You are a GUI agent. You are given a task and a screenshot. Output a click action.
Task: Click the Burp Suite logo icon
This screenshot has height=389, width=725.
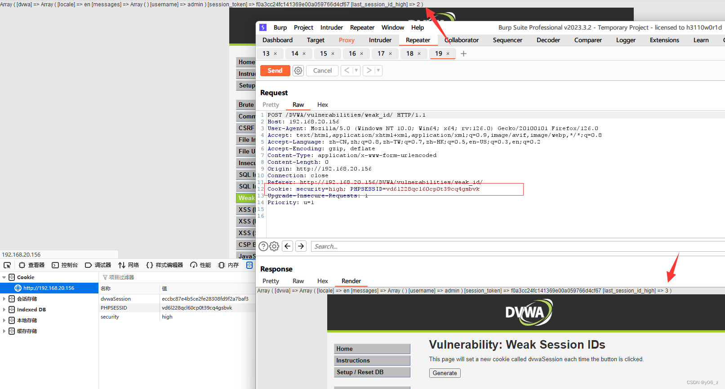(263, 27)
